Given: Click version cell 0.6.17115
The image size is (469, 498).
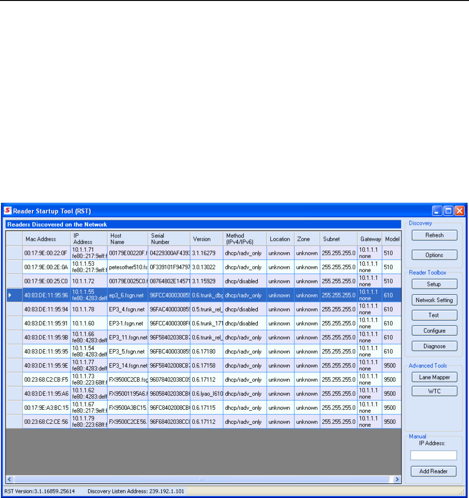Looking at the screenshot, I should pyautogui.click(x=207, y=408).
